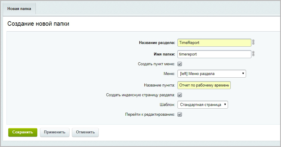Uncheck the Создать пункт меню checkbox
This screenshot has width=281, height=147.
click(180, 64)
